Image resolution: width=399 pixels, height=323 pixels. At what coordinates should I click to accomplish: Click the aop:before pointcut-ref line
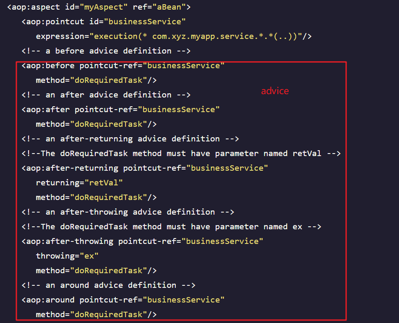(x=123, y=66)
